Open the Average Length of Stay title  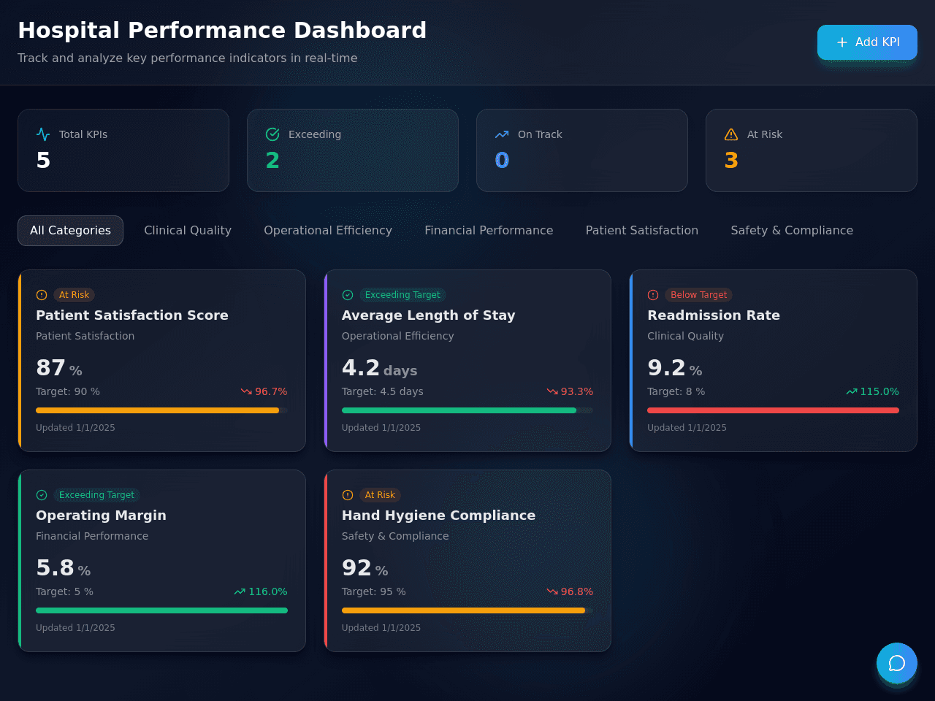click(429, 315)
